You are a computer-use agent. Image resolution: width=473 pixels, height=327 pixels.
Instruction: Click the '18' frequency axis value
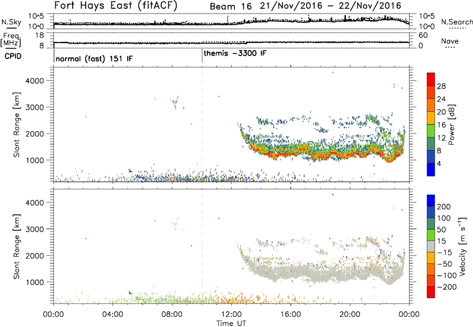point(39,35)
